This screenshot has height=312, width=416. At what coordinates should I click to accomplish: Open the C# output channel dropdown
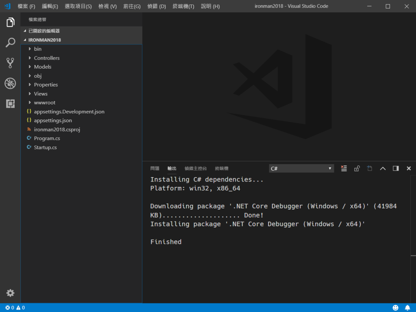(x=301, y=169)
